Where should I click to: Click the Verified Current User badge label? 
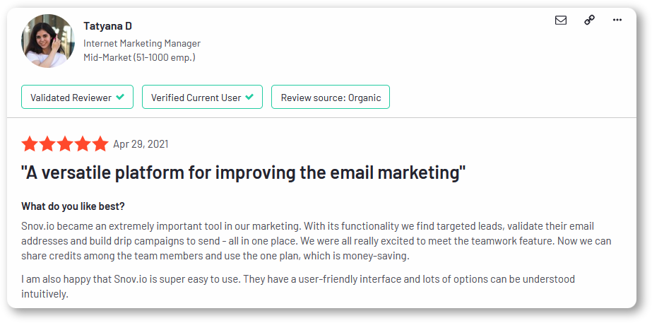pyautogui.click(x=196, y=98)
